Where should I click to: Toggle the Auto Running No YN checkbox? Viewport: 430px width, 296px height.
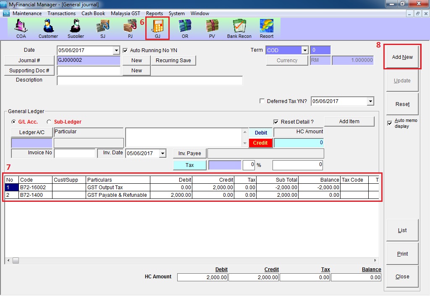pyautogui.click(x=125, y=50)
